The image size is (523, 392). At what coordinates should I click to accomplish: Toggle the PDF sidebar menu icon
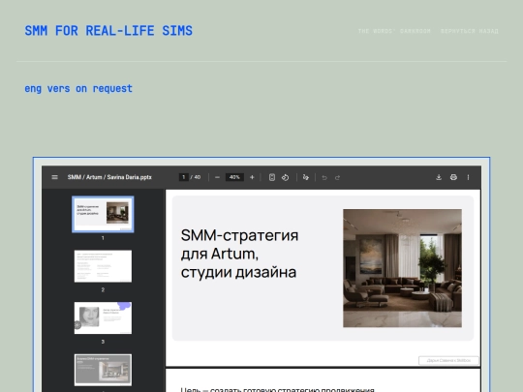pyautogui.click(x=54, y=177)
